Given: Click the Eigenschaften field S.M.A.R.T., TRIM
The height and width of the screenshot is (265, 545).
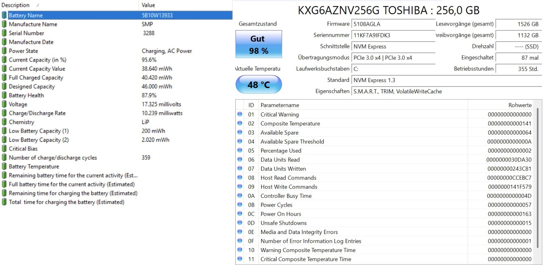Looking at the screenshot, I should (x=447, y=91).
